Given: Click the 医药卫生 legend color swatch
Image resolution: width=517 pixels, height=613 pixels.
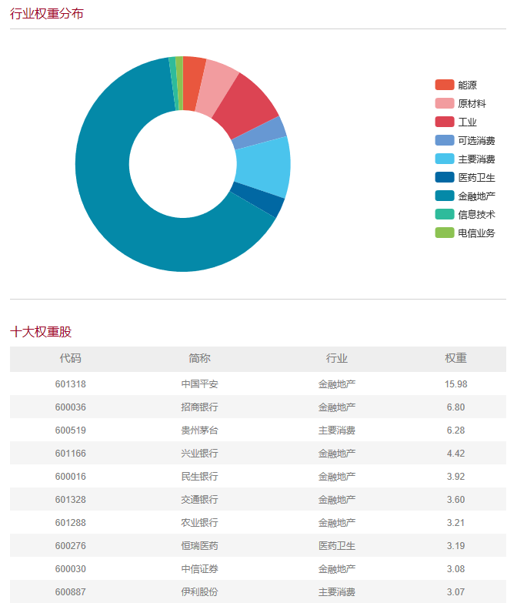Looking at the screenshot, I should tap(445, 177).
